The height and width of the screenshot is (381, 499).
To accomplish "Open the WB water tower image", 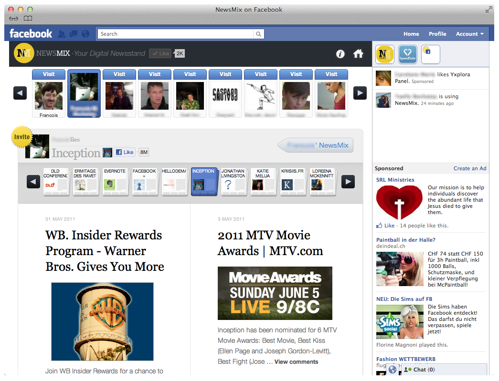I will tap(102, 321).
